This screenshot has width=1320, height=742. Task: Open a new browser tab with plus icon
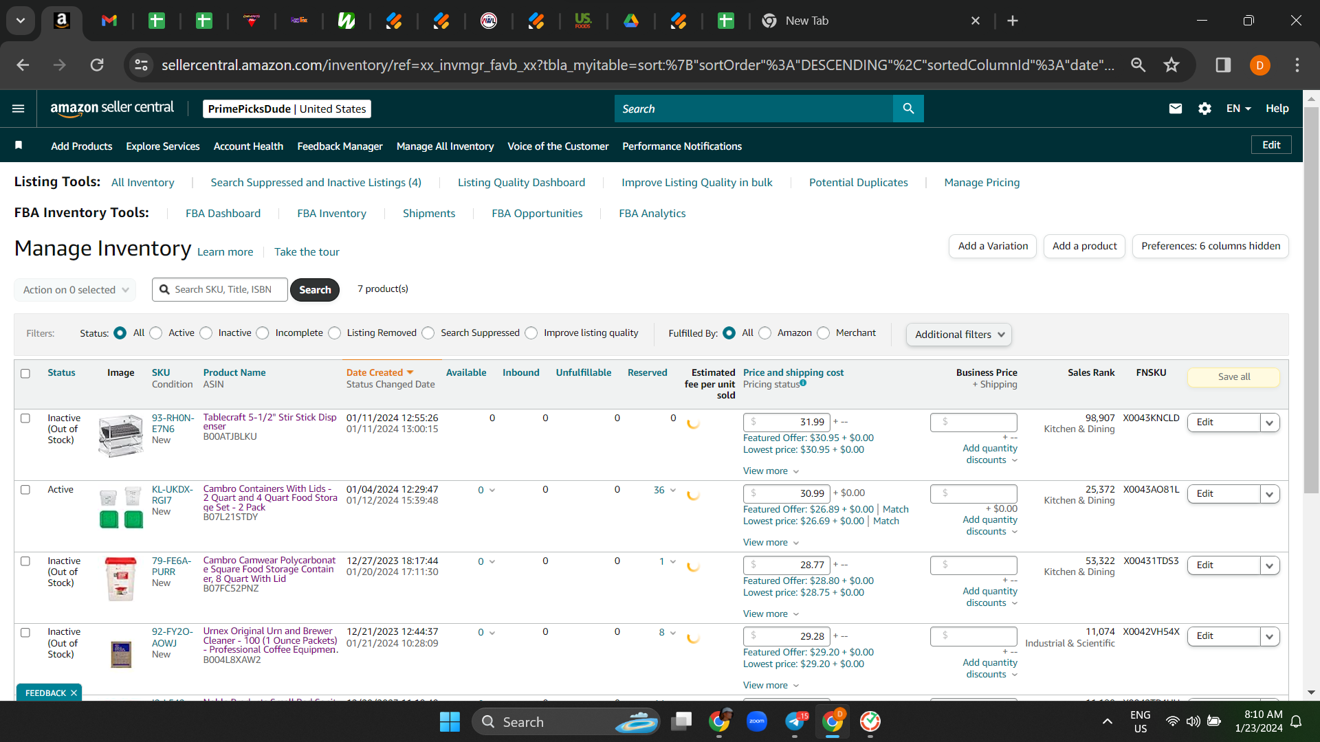point(1013,21)
